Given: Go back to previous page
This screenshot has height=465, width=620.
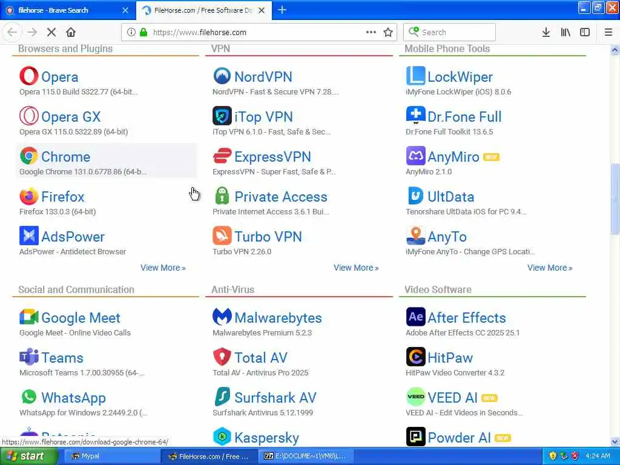Looking at the screenshot, I should tap(12, 32).
